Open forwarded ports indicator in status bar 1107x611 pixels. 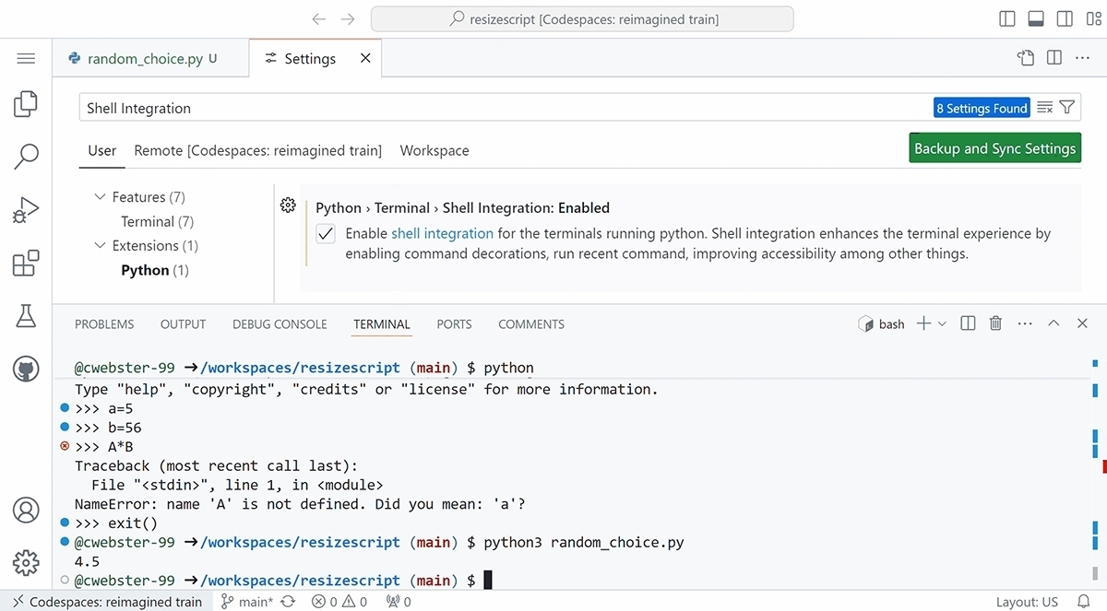tap(399, 602)
